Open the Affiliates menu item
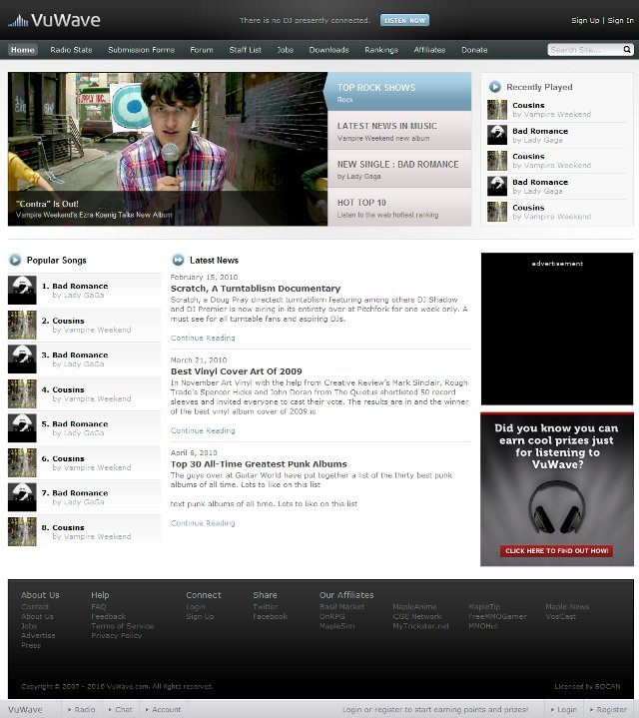Screen dimensions: 639x718 pyautogui.click(x=429, y=50)
